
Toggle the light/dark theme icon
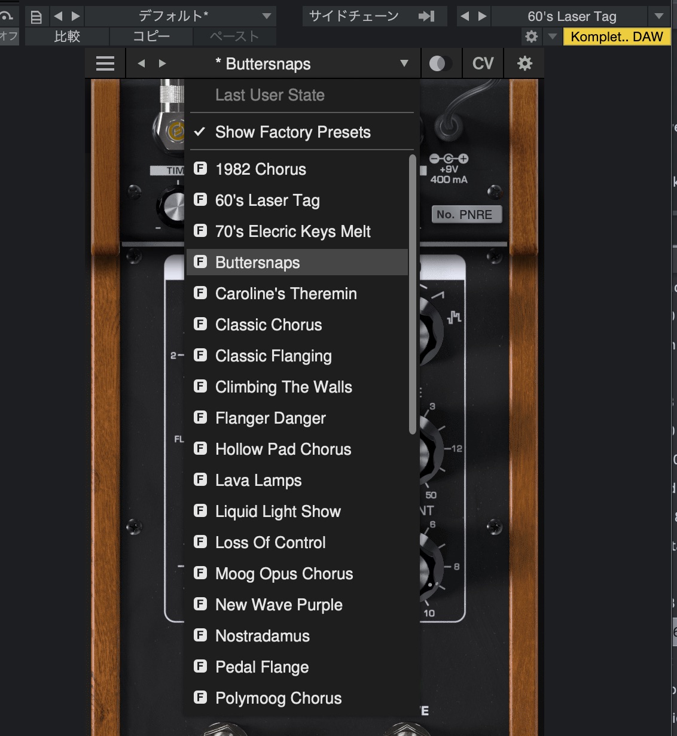point(437,63)
